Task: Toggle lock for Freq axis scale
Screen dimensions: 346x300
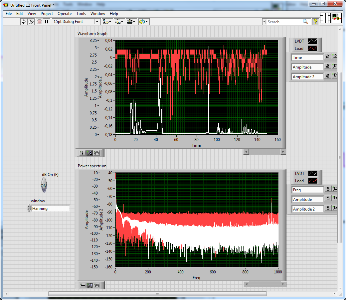Action: coord(327,190)
